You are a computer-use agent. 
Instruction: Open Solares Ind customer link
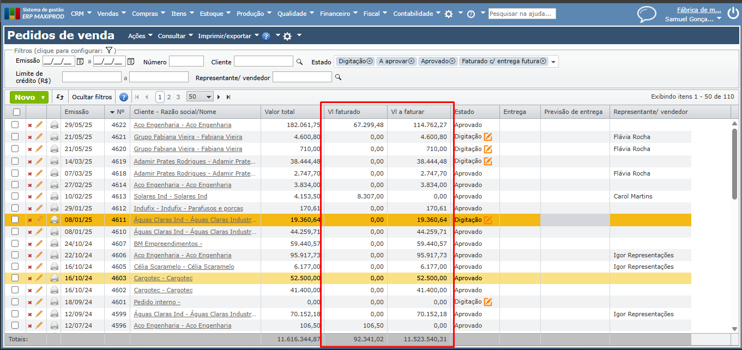[170, 196]
